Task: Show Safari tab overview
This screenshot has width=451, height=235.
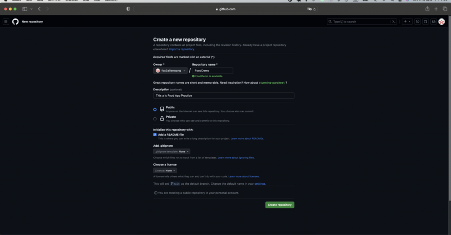Action: [x=445, y=9]
